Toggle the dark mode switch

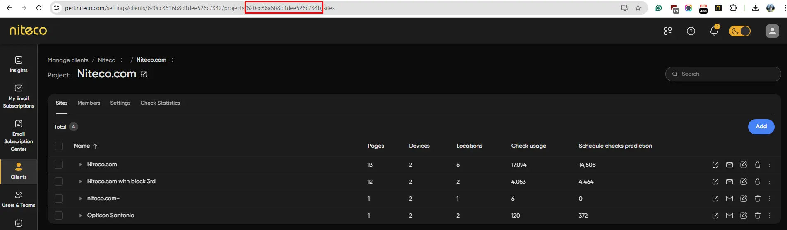(739, 31)
